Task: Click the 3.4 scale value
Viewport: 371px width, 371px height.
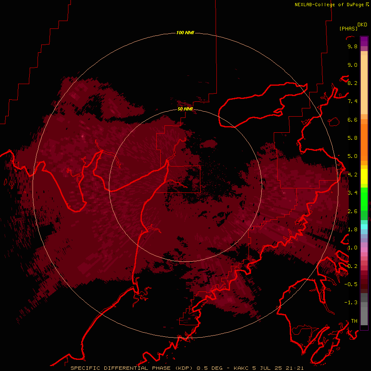Action: tap(352, 193)
